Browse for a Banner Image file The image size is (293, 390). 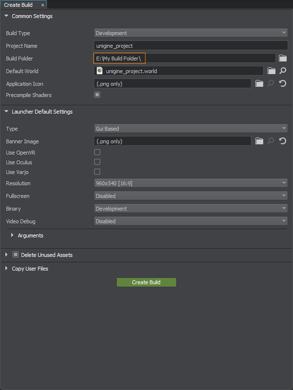(x=260, y=141)
